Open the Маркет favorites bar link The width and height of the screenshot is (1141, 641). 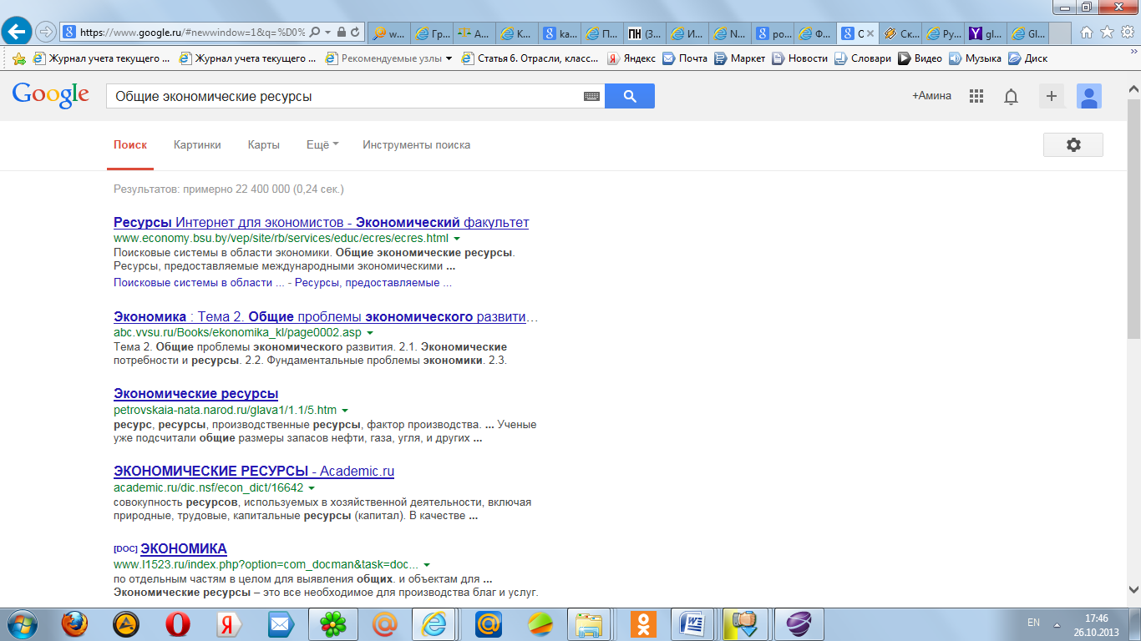pos(739,58)
